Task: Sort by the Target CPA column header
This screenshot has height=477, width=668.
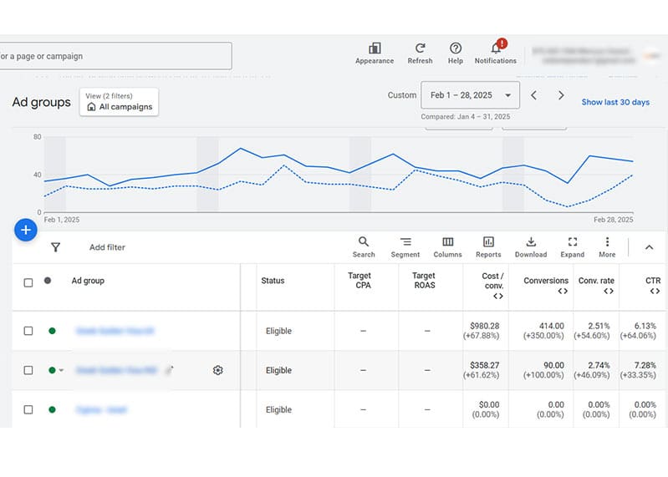Action: pos(359,281)
